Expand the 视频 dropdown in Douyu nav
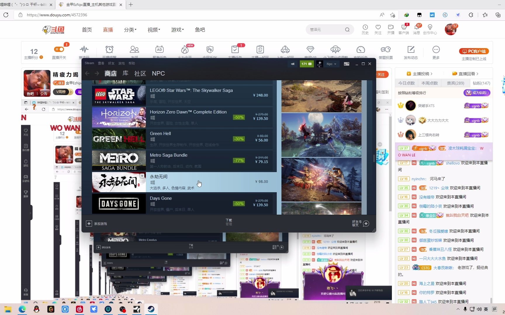 point(154,30)
